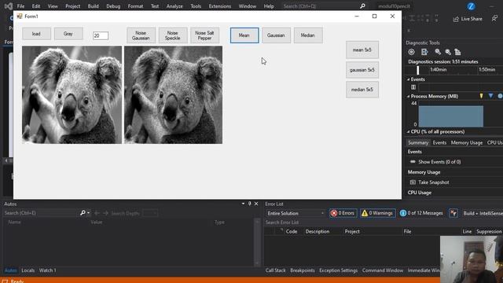Toggle the 0 Errors filter

(343, 213)
